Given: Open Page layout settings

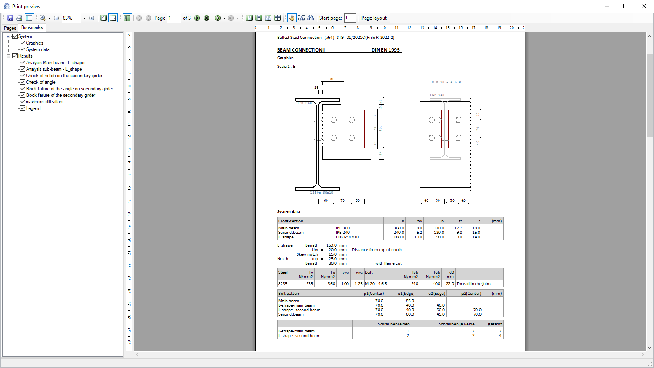Looking at the screenshot, I should point(374,18).
